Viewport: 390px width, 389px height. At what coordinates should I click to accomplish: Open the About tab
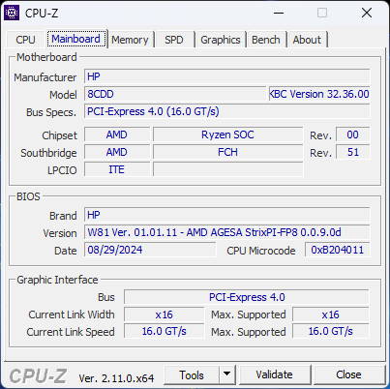(307, 40)
